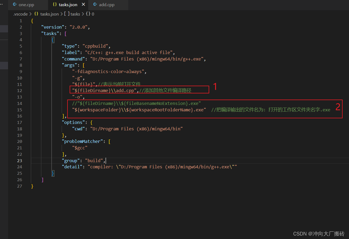Image resolution: width=349 pixels, height=239 pixels.
Task: Click the "options" key
Action: (73, 122)
